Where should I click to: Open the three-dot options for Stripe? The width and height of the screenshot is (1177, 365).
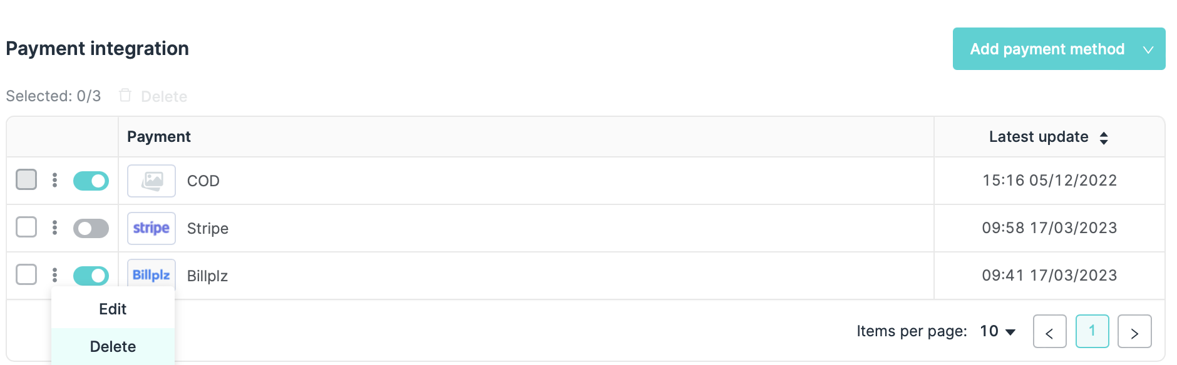click(x=55, y=227)
